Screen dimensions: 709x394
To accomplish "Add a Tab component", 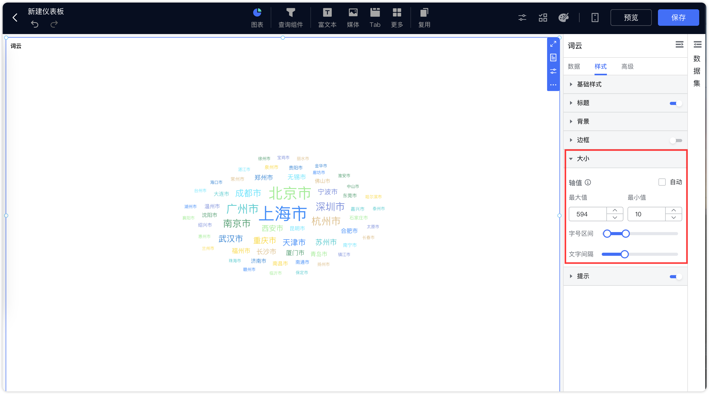I will click(x=375, y=18).
